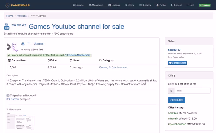
Task: Click the Ownership Verified checkmark
Action: tap(23, 49)
